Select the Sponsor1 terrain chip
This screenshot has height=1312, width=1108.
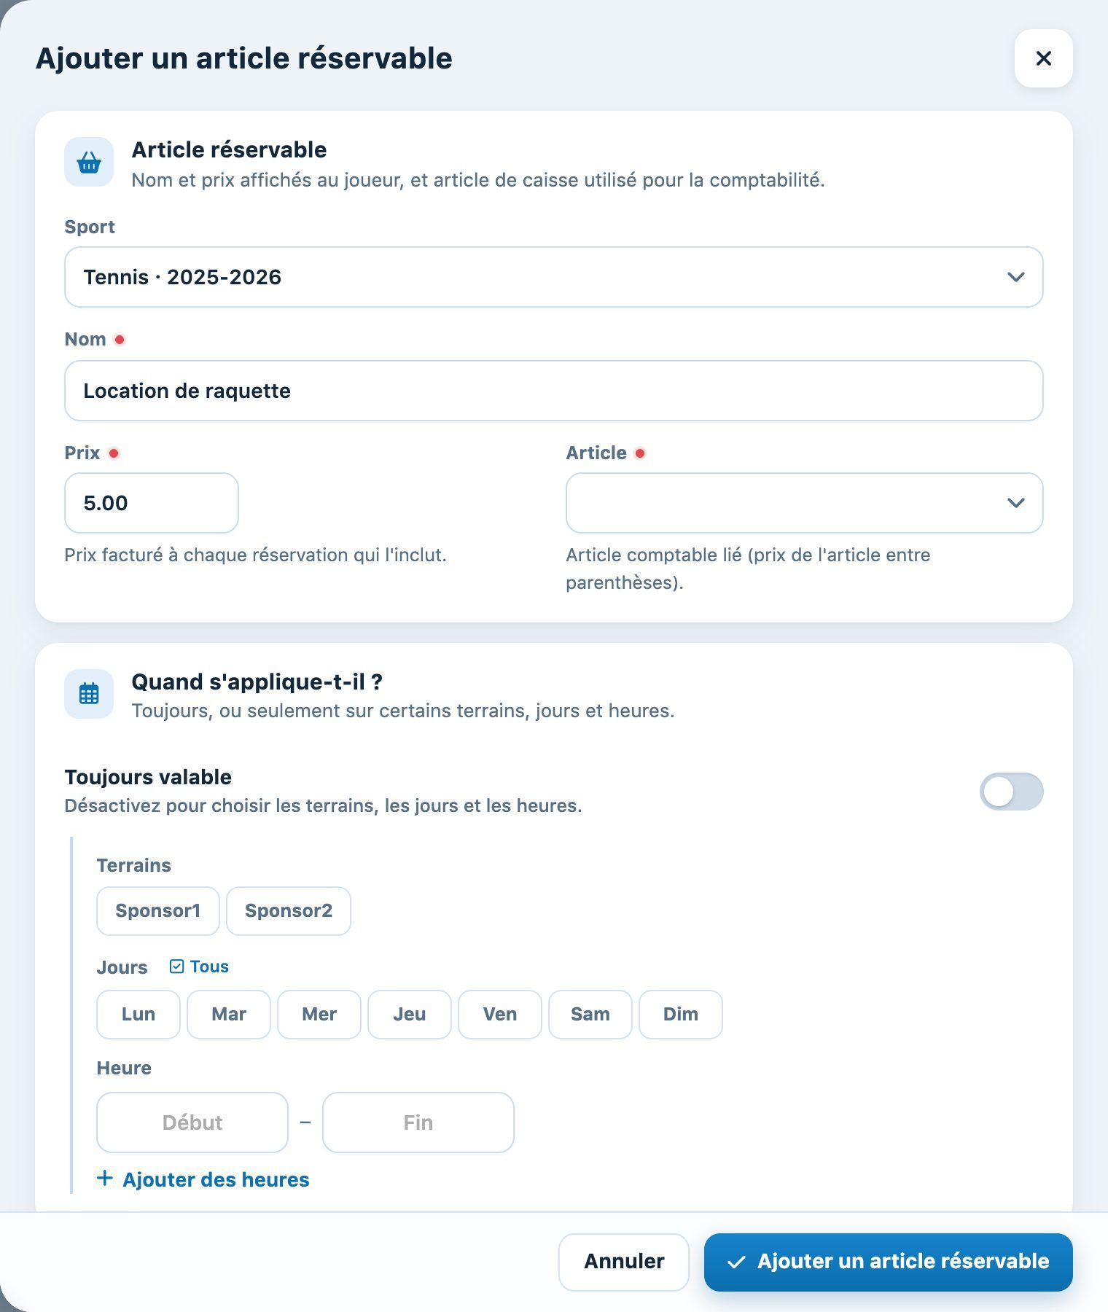[158, 911]
